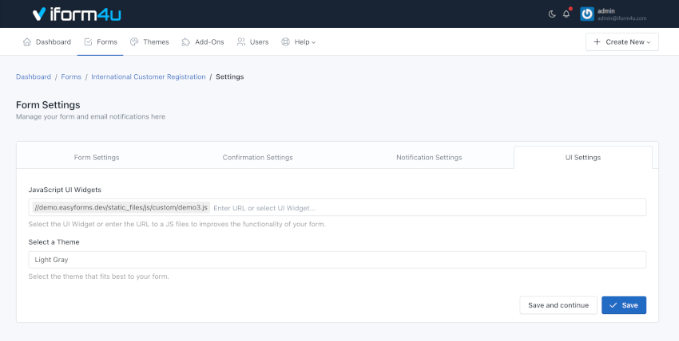
Task: Open Forms breadcrumb link
Action: click(71, 76)
